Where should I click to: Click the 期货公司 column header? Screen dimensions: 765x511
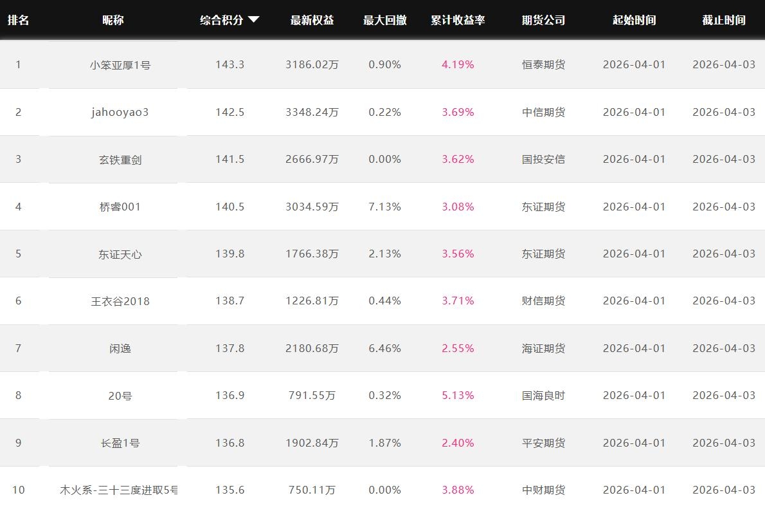[x=543, y=20]
